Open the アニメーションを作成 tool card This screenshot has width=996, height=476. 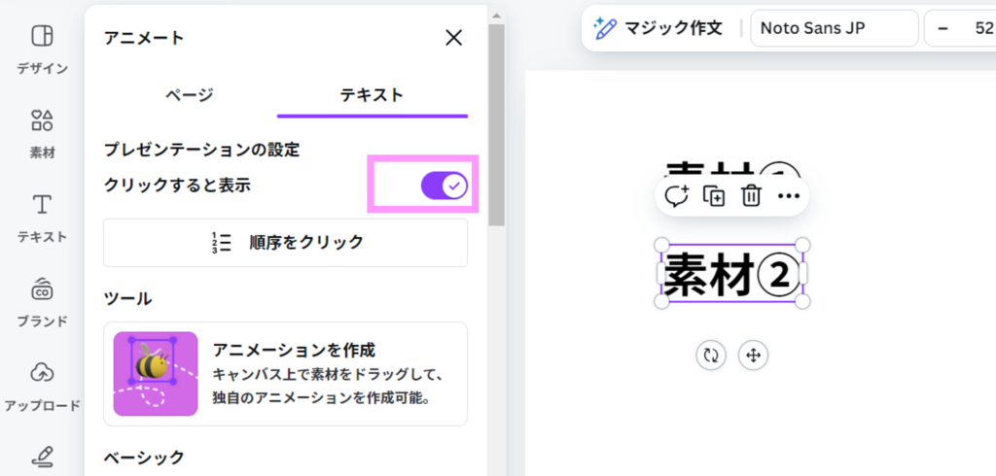(x=285, y=374)
